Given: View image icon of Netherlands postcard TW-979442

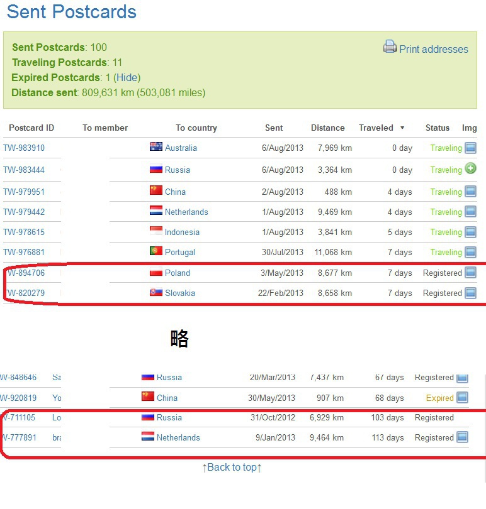Looking at the screenshot, I should (470, 212).
